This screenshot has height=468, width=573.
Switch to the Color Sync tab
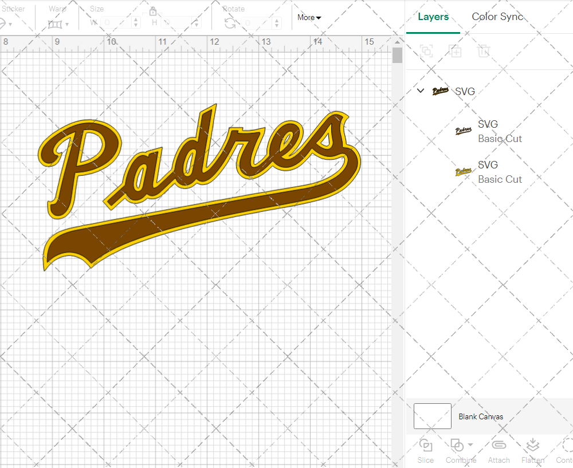pyautogui.click(x=497, y=17)
